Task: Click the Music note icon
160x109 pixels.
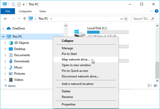Action: point(11,67)
